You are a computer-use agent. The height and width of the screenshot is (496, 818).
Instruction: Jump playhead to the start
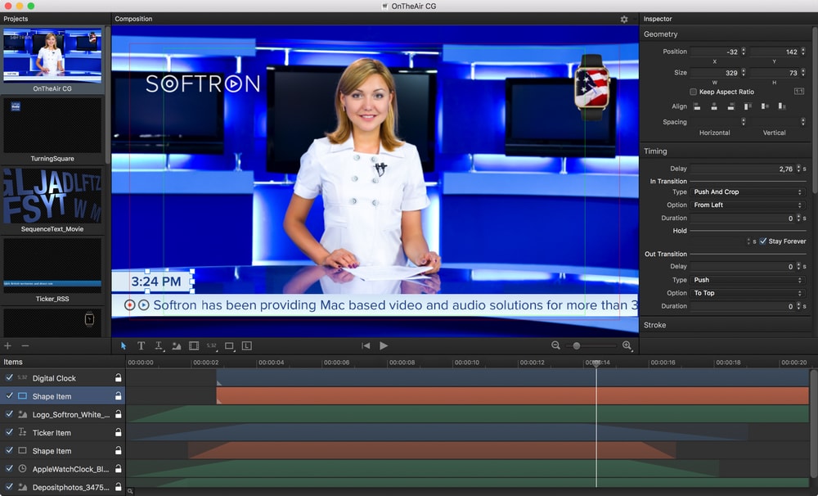(x=366, y=345)
